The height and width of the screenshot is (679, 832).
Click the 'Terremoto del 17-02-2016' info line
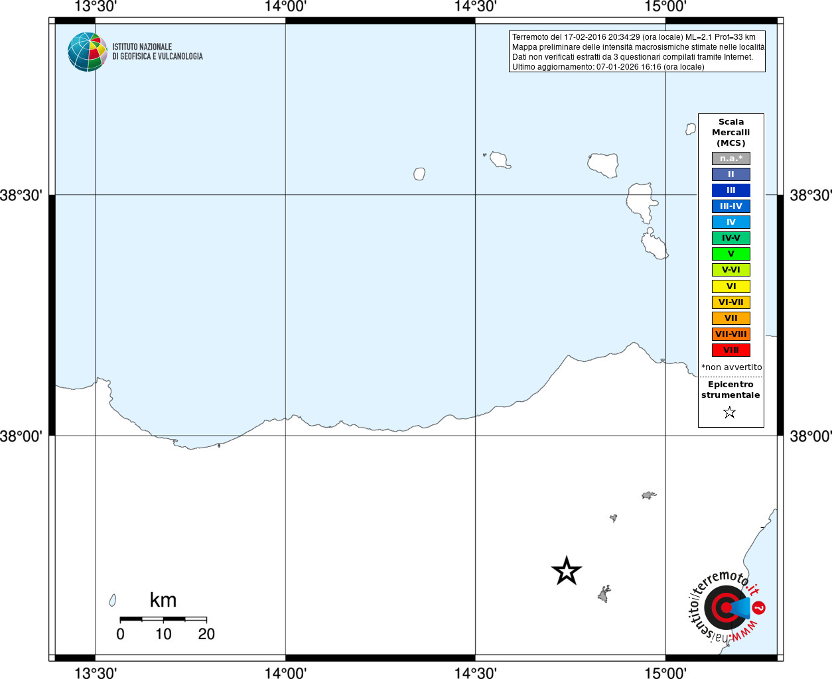(x=634, y=37)
